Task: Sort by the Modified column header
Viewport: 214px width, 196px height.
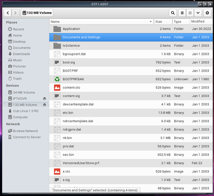Action: click(201, 21)
